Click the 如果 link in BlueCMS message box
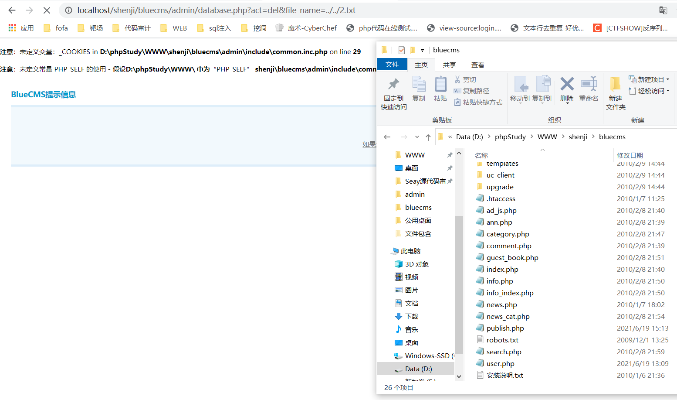This screenshot has width=677, height=400. (x=369, y=144)
